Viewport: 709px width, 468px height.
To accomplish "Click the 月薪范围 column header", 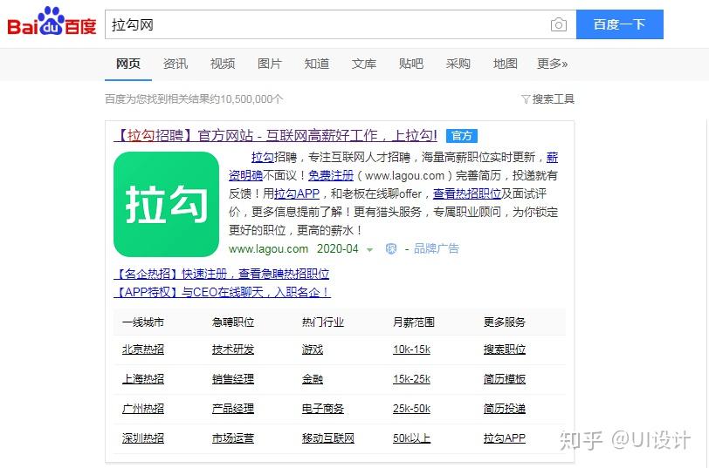I will (414, 322).
